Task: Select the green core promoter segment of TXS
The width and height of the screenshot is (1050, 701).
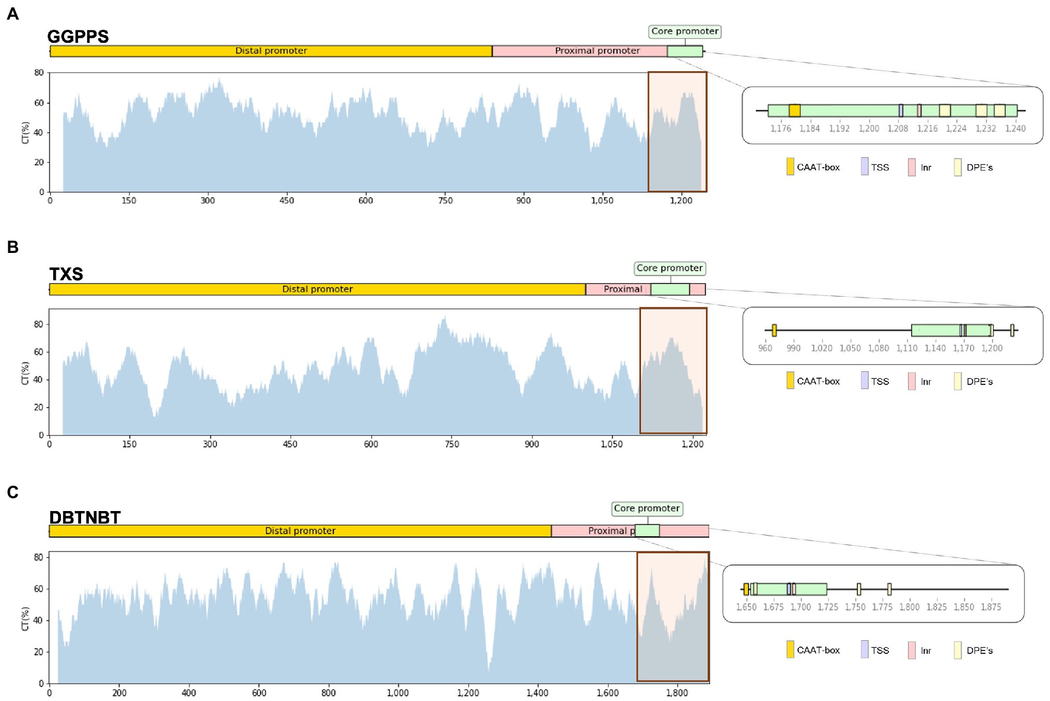Action: pos(670,289)
